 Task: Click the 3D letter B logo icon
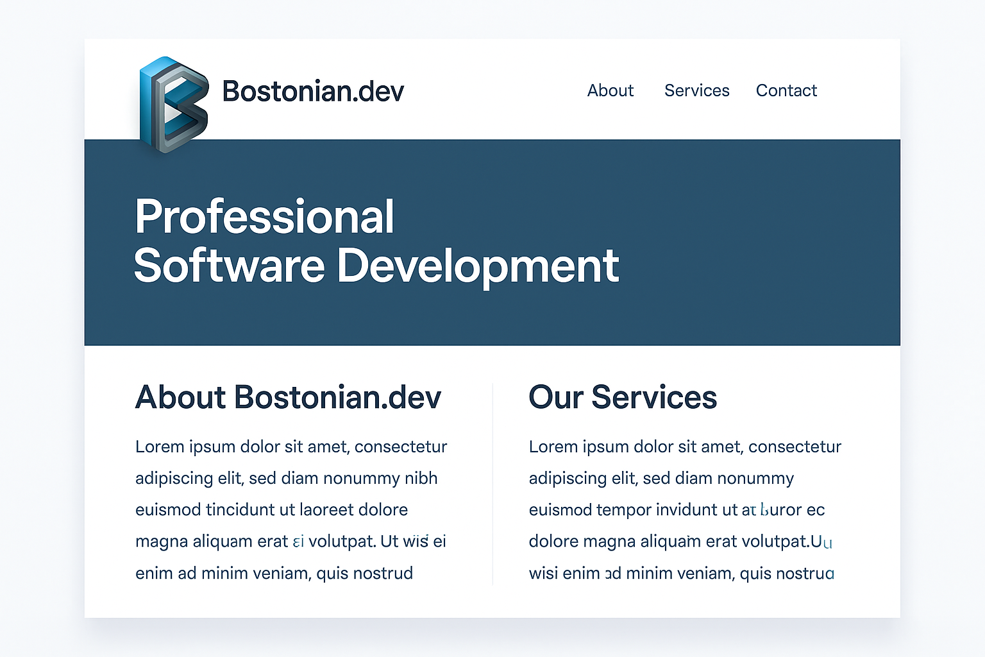point(174,104)
